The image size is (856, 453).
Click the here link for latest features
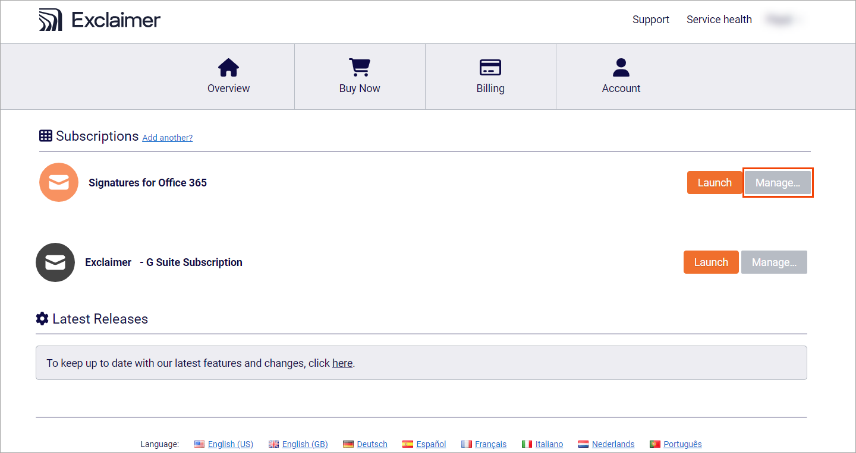[342, 363]
